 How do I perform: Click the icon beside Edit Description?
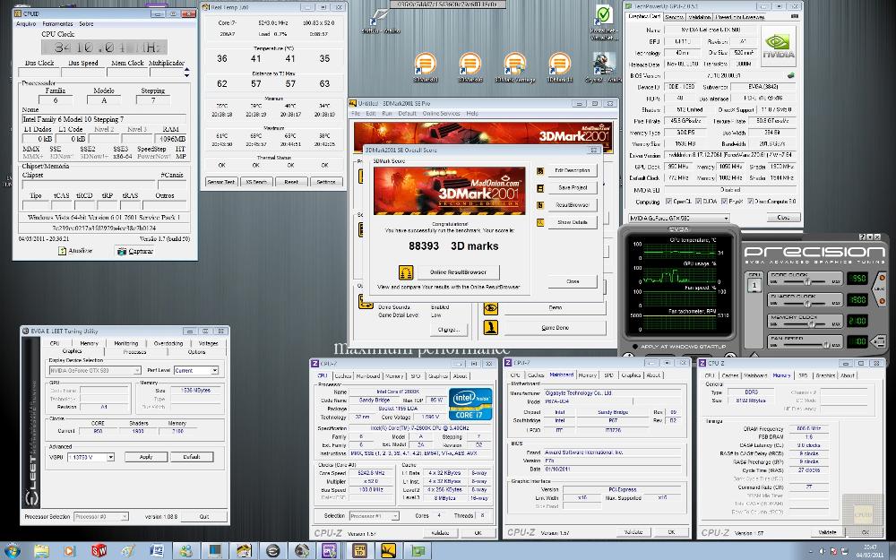(540, 171)
